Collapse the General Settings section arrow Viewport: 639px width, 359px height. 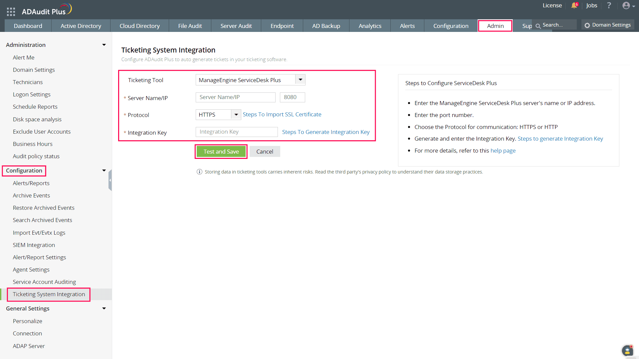[x=104, y=308]
